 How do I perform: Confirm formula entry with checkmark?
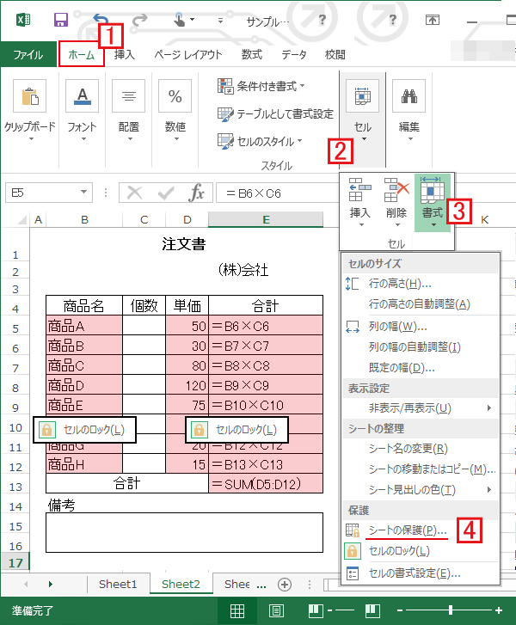pyautogui.click(x=165, y=193)
